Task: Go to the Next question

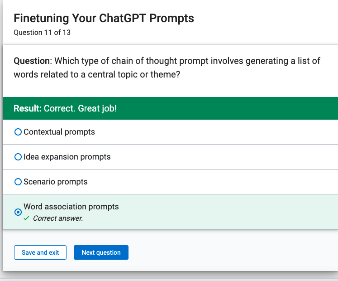Action: (x=101, y=252)
